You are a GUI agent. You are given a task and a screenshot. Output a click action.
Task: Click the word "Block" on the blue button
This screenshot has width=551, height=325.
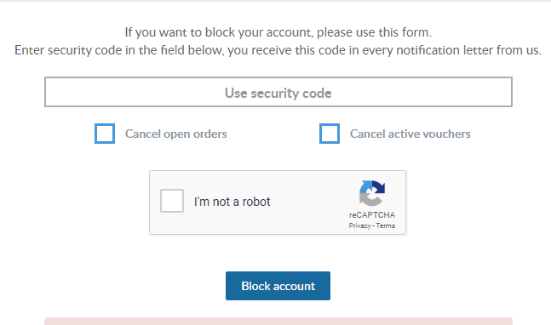tap(255, 286)
